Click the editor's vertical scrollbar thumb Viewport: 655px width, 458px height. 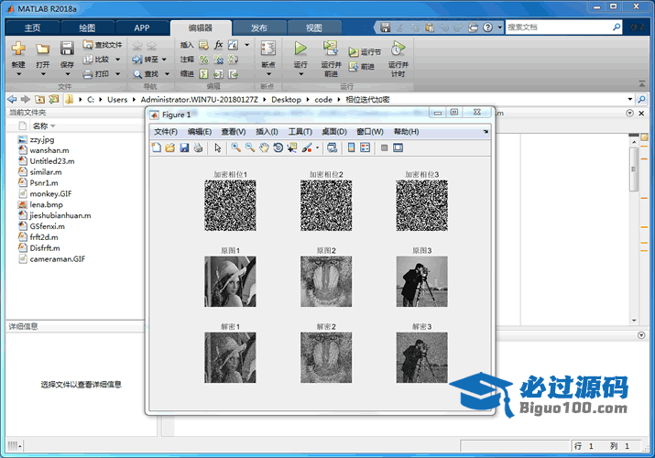634,169
